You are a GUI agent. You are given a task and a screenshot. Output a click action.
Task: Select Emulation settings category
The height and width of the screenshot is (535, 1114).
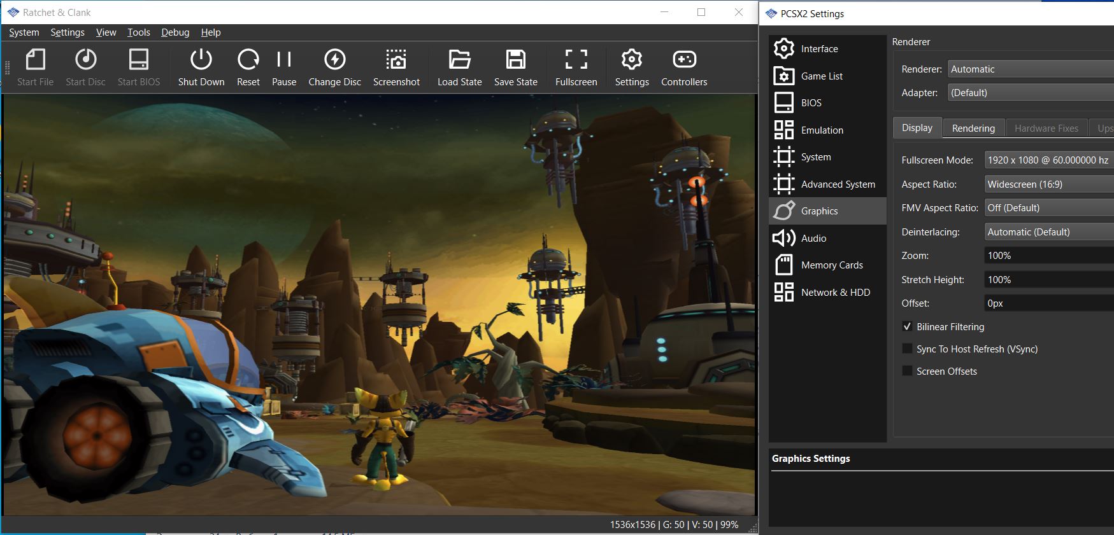827,130
